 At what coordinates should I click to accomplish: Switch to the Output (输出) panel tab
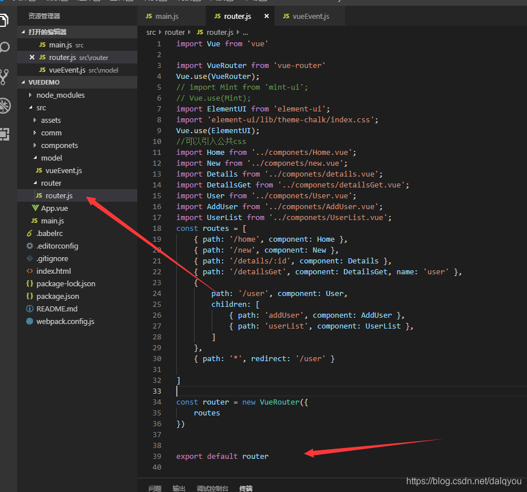pyautogui.click(x=179, y=489)
